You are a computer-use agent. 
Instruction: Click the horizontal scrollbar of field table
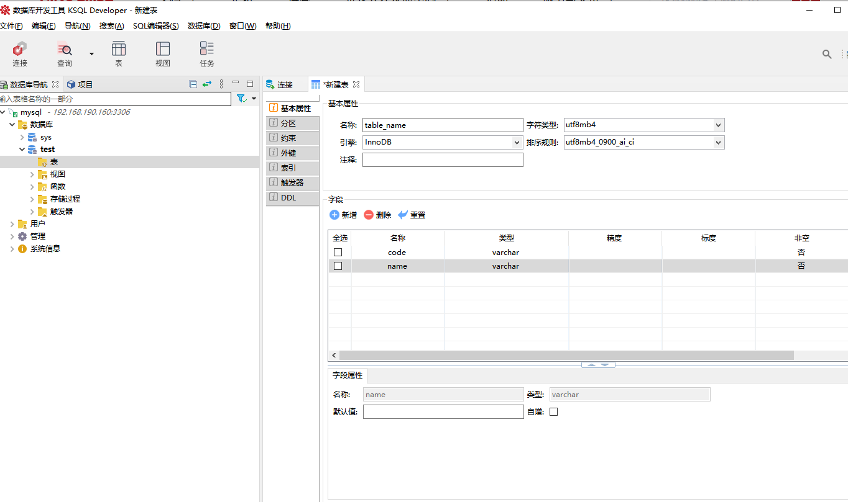566,356
